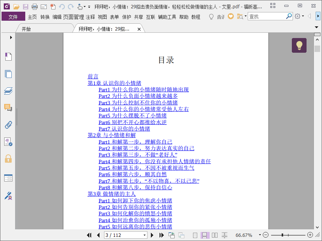Open Part8 和解第八步，保持自信心 link

tap(135, 188)
